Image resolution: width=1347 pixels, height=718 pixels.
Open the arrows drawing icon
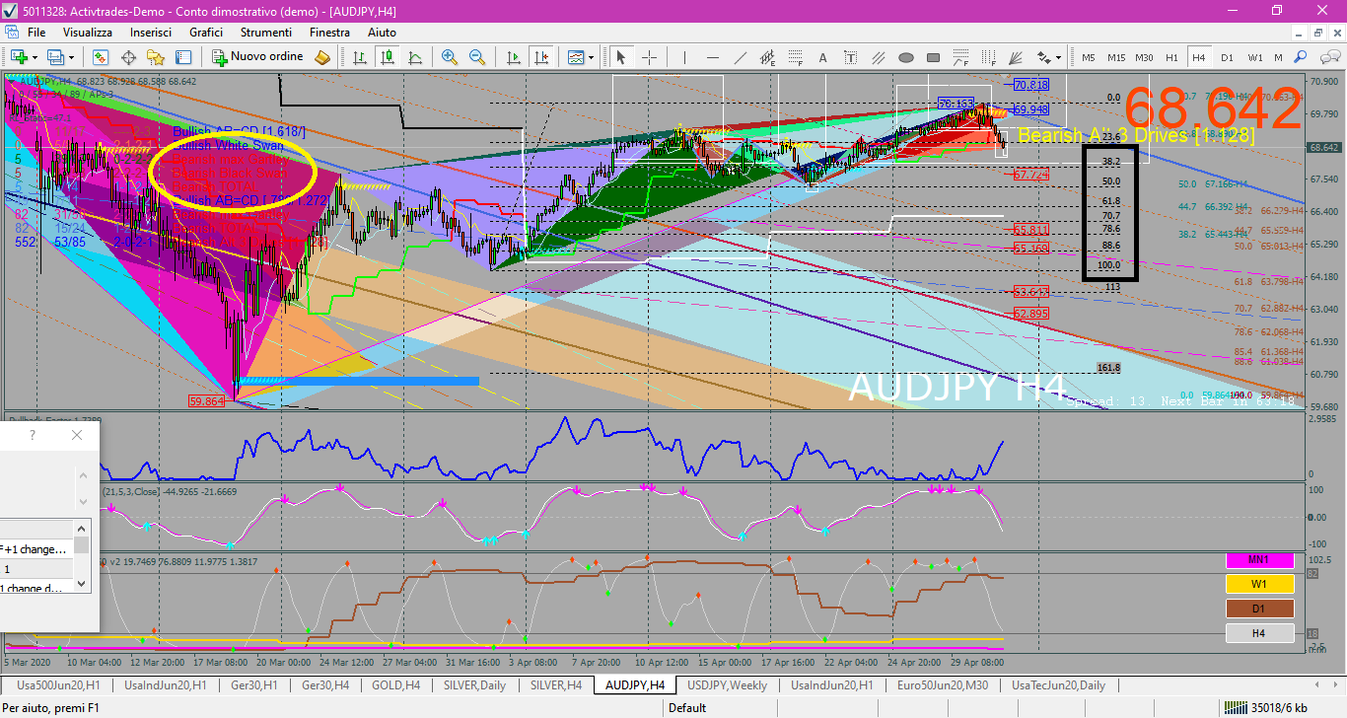coord(1044,57)
